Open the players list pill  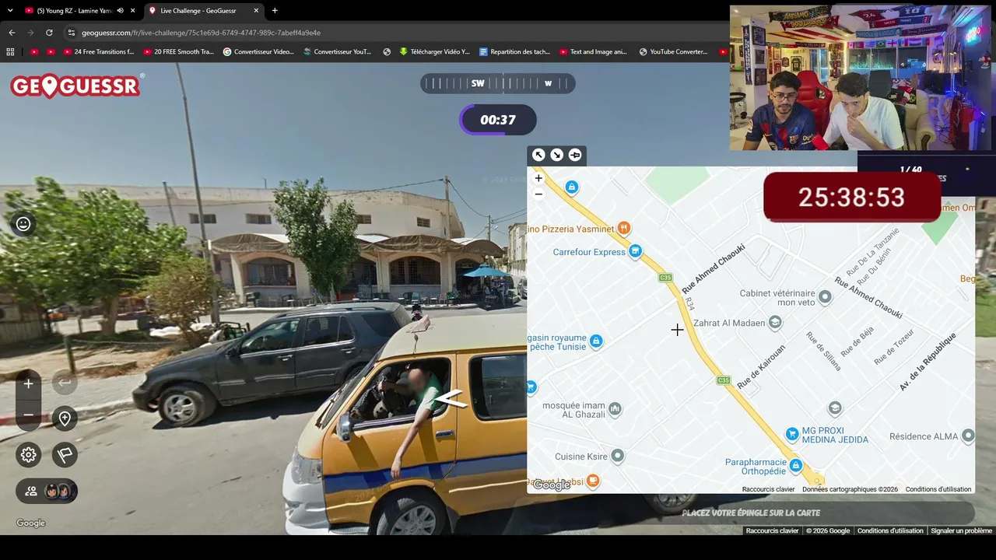(47, 491)
